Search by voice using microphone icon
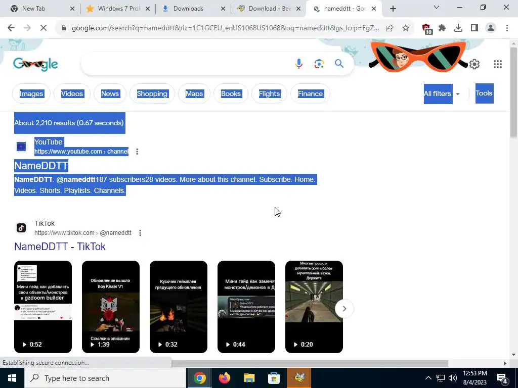 point(298,63)
